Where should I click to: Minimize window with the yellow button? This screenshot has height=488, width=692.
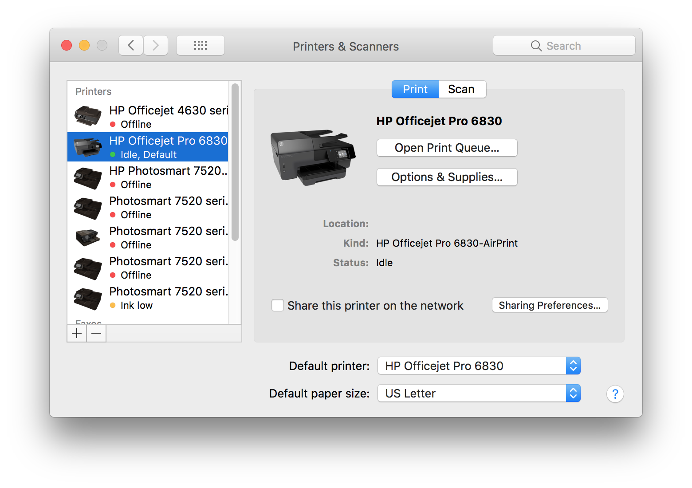(84, 45)
